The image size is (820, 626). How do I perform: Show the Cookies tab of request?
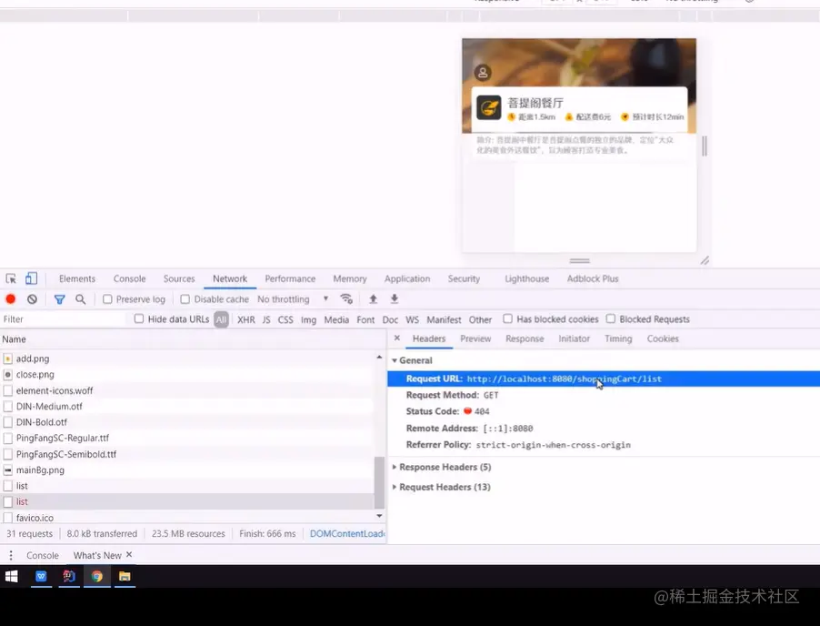pyautogui.click(x=663, y=338)
